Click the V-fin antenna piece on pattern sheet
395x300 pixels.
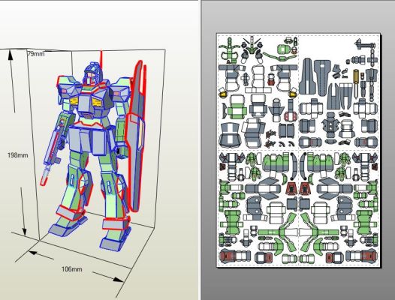click(252, 43)
